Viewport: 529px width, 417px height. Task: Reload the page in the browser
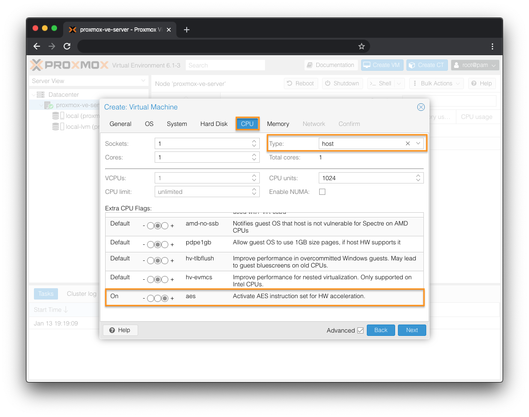tap(67, 46)
